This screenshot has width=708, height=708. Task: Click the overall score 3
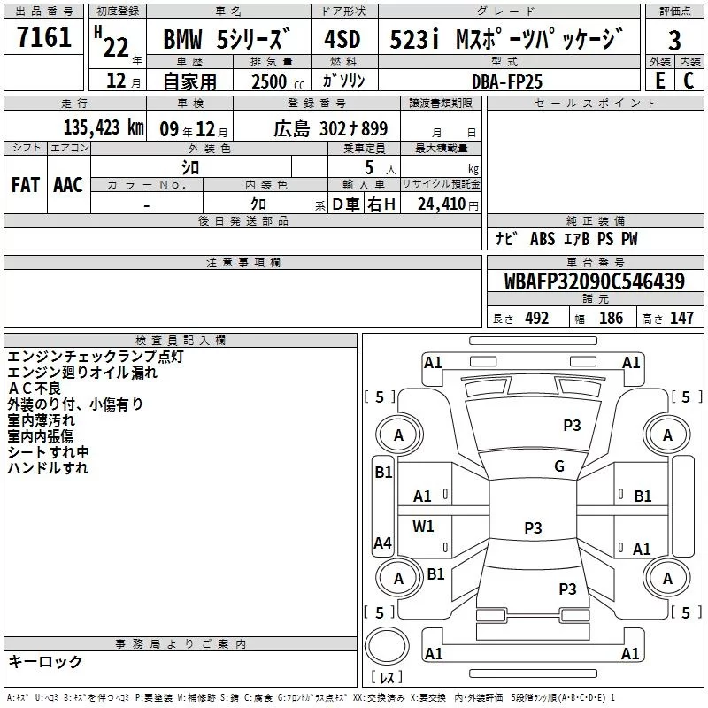pos(674,40)
